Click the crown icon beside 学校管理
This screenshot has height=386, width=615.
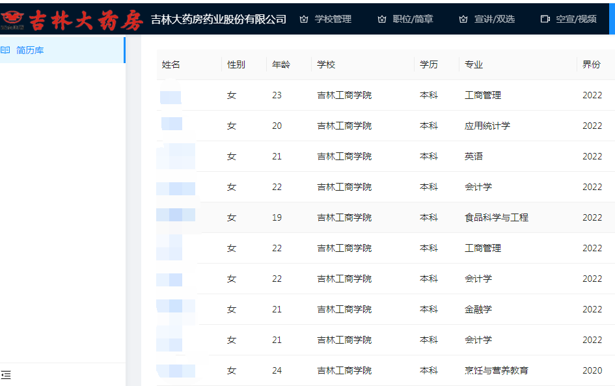coord(304,20)
